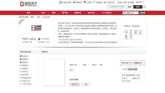165x93 pixels.
Task: Click 中国企业家 in the sidebar list
Action: [26, 81]
